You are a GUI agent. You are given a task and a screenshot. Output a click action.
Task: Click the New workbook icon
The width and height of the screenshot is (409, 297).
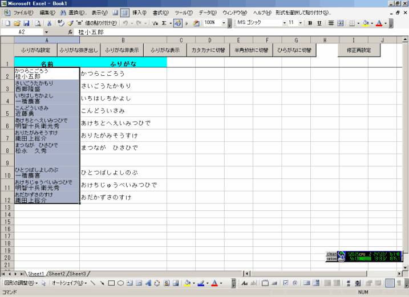point(8,23)
